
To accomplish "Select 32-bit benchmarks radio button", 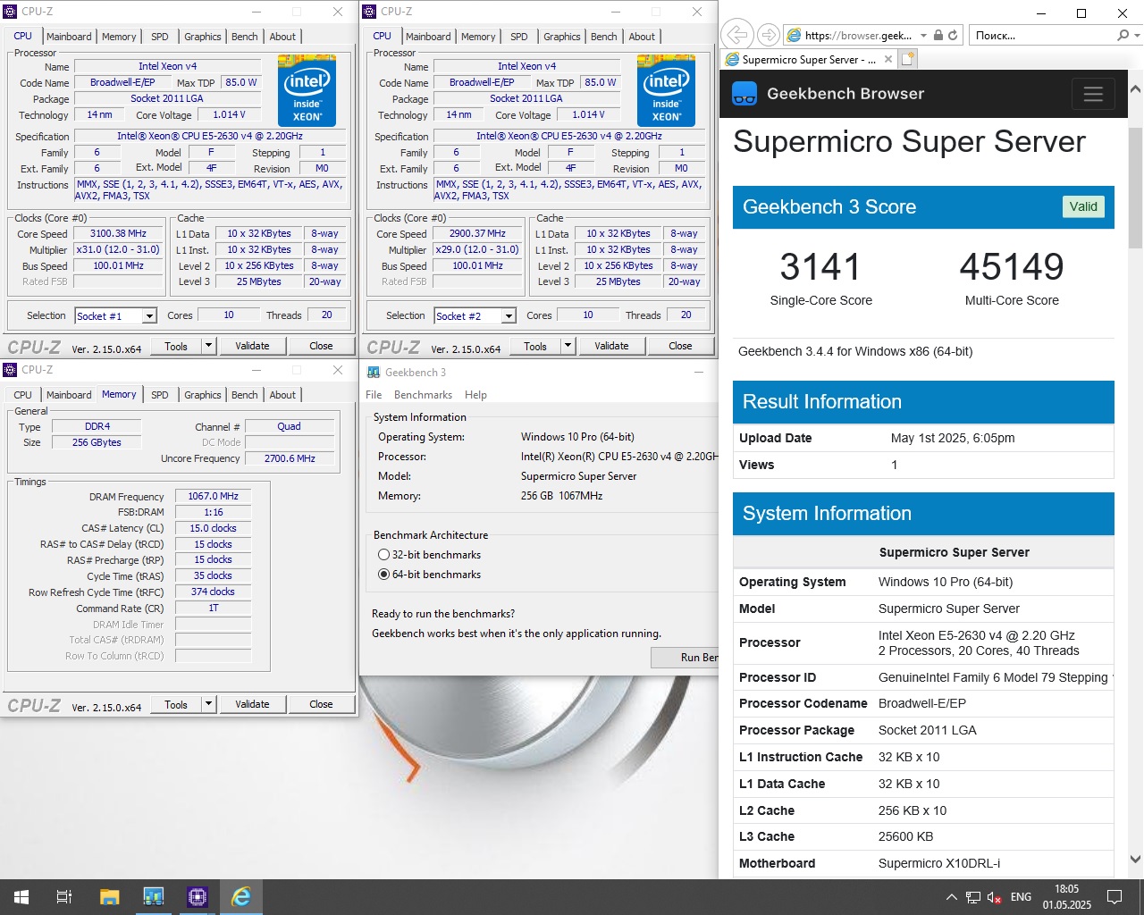I will 383,555.
